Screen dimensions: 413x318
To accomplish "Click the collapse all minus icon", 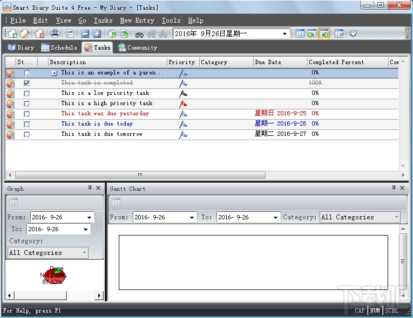I will pos(85,33).
